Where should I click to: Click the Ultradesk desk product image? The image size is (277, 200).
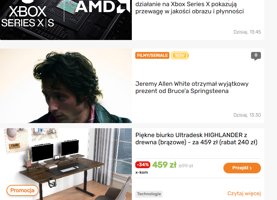pyautogui.click(x=66, y=164)
